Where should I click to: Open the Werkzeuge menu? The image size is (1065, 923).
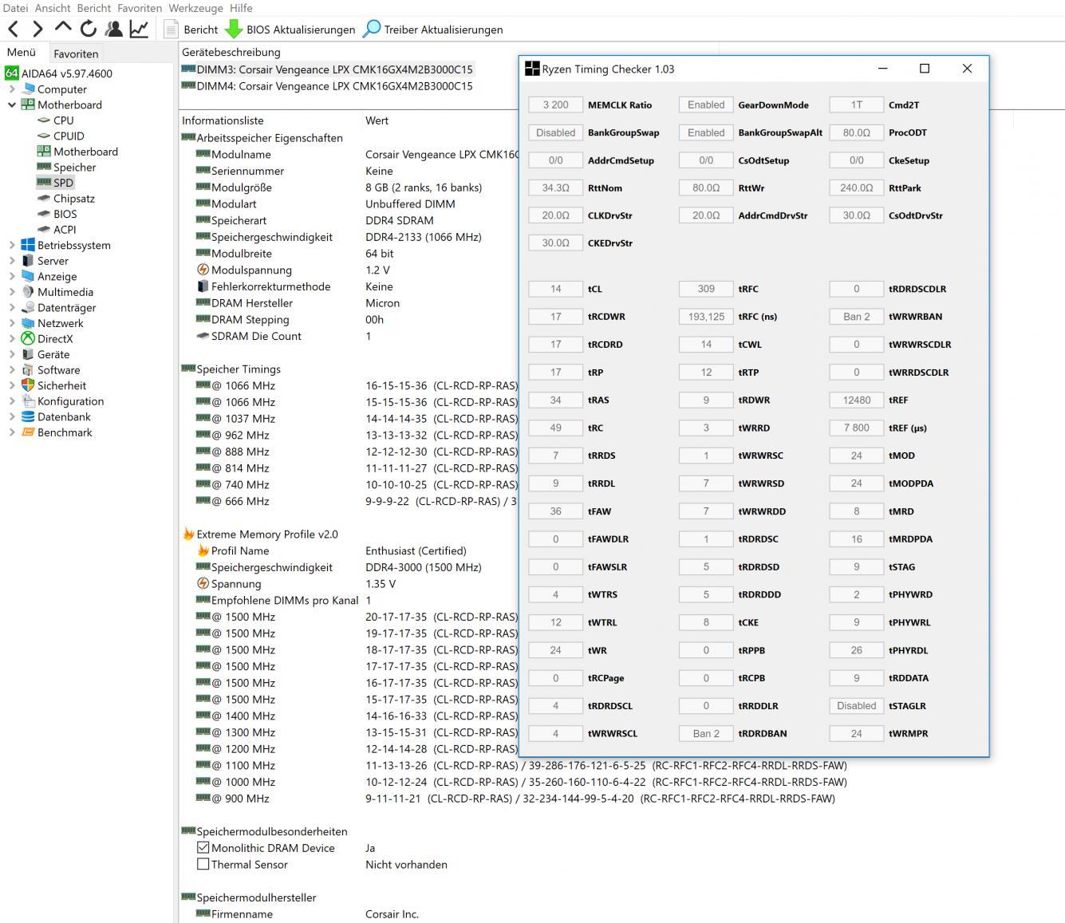point(196,8)
